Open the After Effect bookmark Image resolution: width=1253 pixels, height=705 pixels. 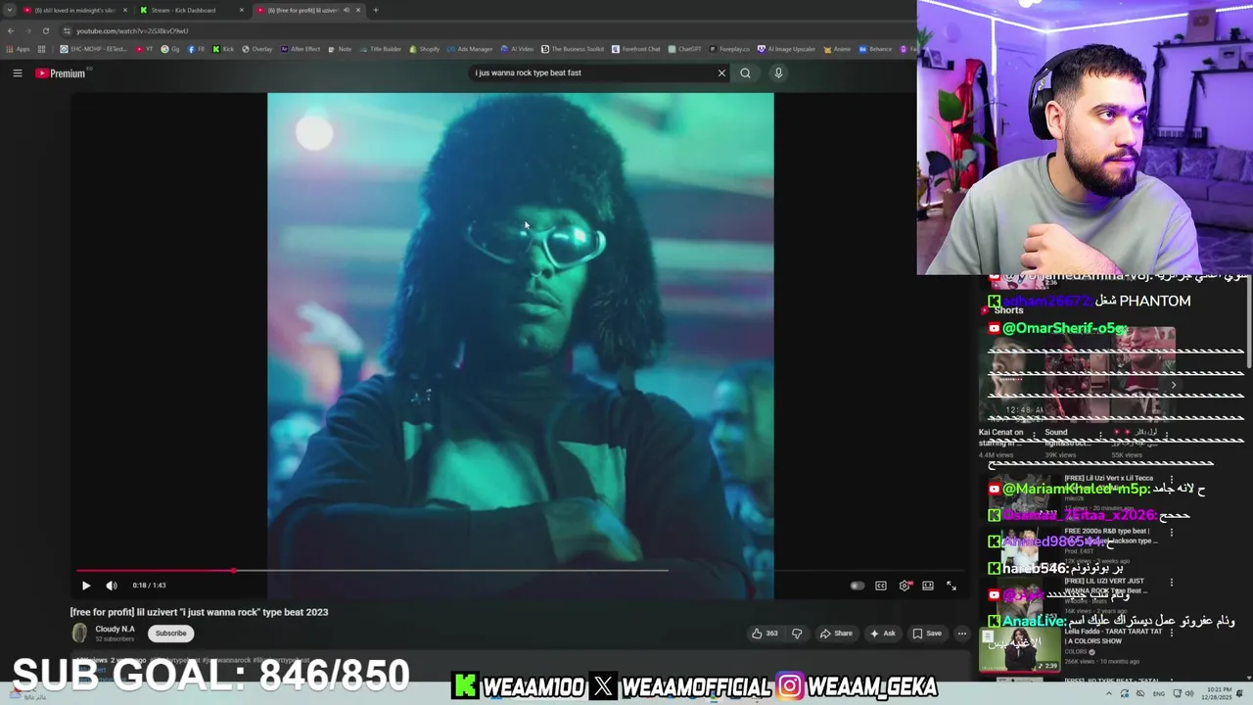(301, 49)
